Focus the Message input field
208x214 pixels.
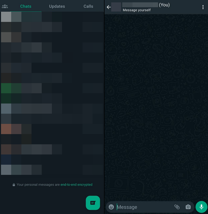143,207
